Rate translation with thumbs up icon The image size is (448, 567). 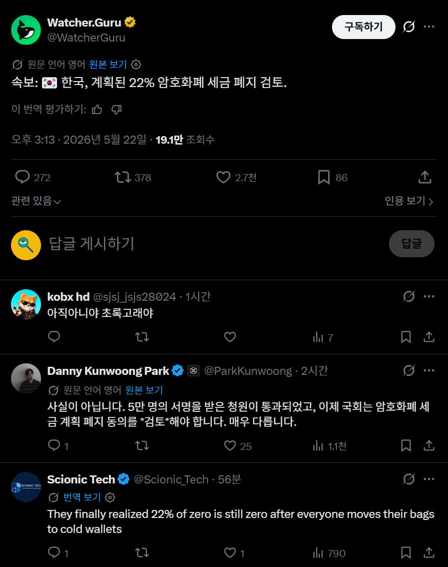(97, 109)
